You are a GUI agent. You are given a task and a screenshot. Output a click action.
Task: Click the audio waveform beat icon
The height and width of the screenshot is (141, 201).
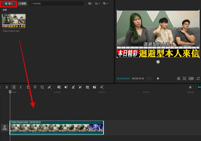(x=102, y=87)
